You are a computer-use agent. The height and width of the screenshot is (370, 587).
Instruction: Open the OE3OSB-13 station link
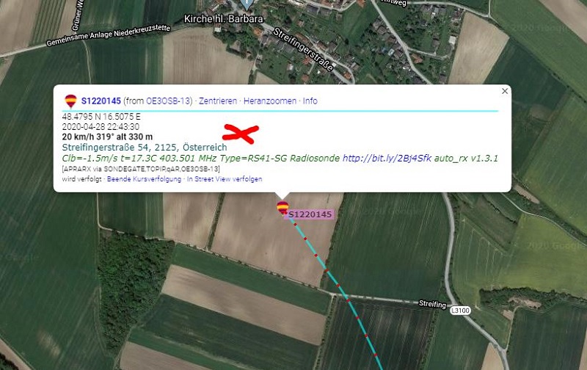(168, 101)
